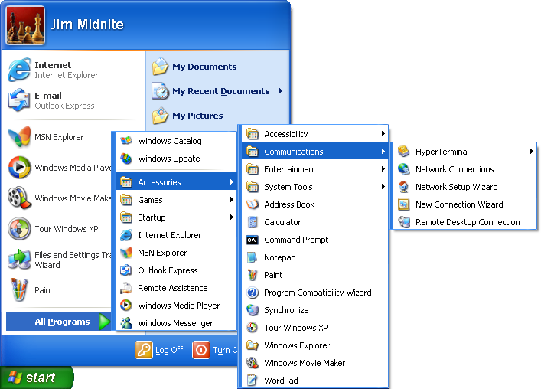Click the Windows Messenger people icon
The height and width of the screenshot is (389, 541).
[126, 323]
